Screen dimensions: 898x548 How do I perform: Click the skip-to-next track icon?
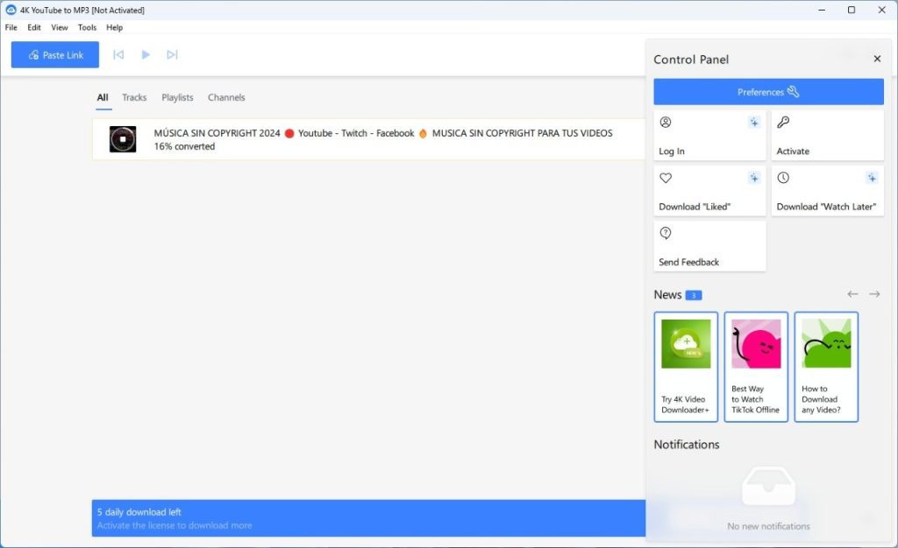[172, 54]
